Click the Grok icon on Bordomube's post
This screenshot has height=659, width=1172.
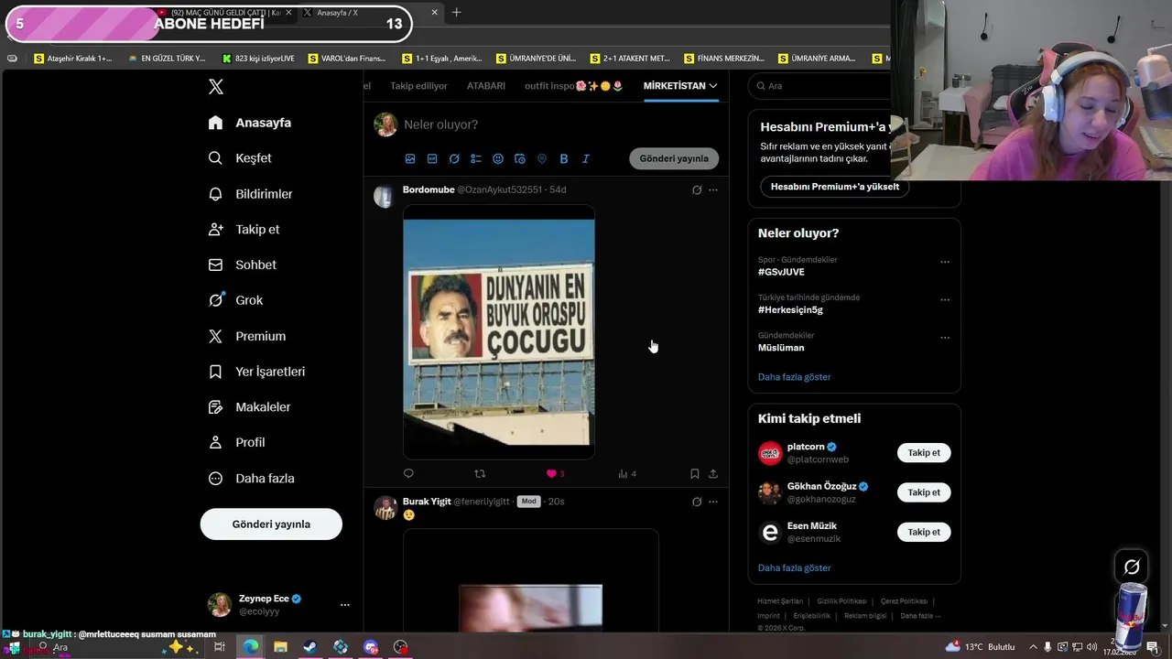(697, 190)
